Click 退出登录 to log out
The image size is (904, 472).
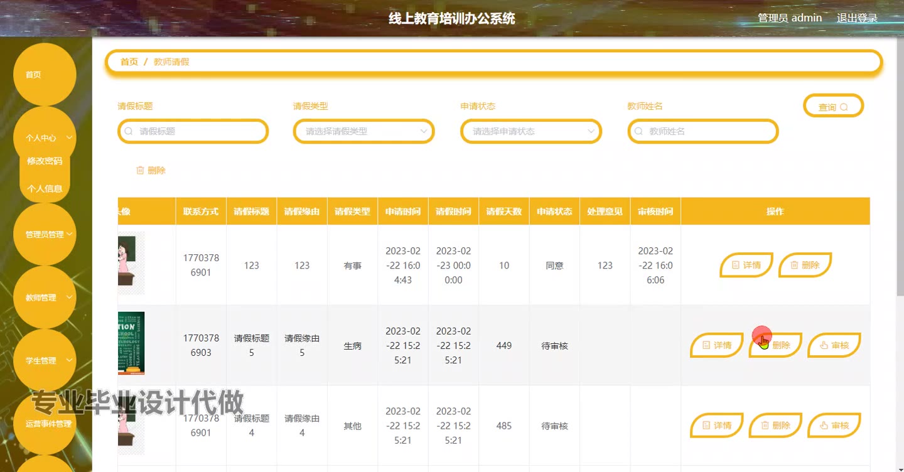(x=857, y=18)
